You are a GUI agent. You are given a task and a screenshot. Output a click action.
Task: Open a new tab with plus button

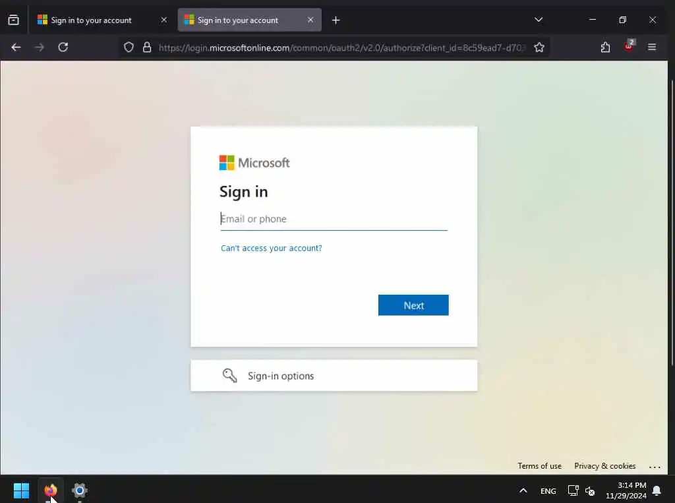pos(336,20)
